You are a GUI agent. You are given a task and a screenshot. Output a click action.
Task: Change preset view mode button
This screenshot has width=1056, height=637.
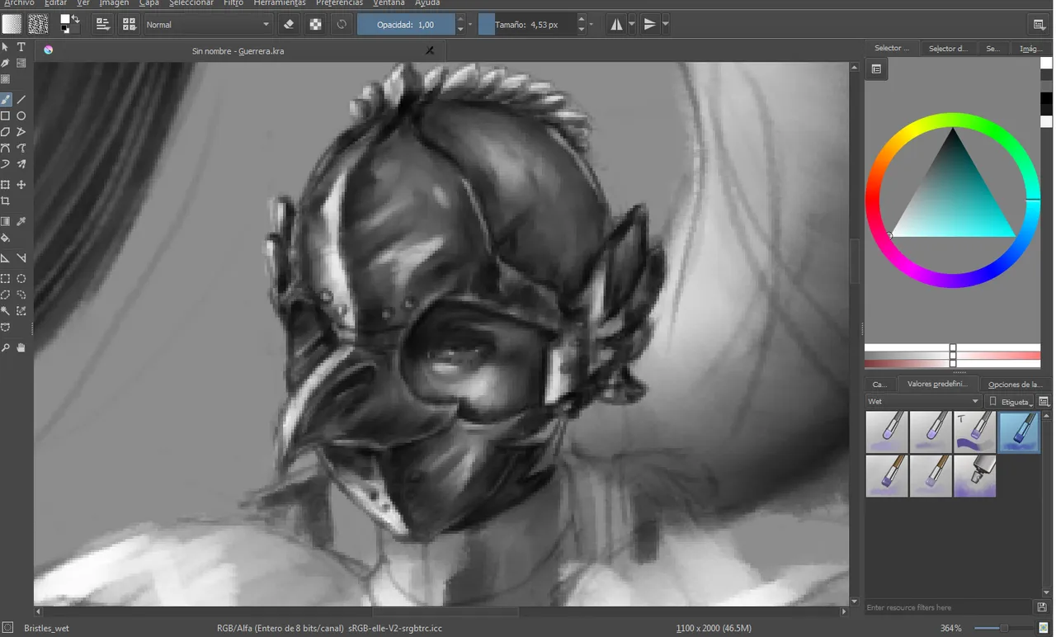1043,402
